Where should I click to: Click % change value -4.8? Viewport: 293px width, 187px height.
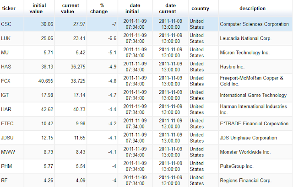pyautogui.click(x=112, y=81)
